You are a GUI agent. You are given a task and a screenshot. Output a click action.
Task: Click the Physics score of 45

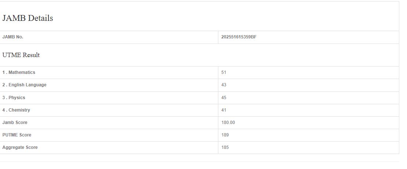[224, 98]
